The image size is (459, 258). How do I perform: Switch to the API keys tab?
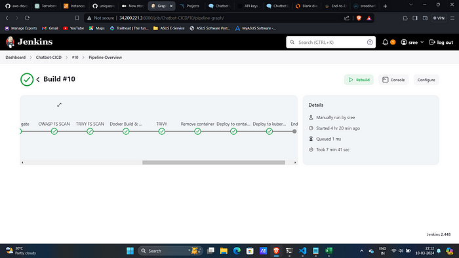[x=249, y=6]
